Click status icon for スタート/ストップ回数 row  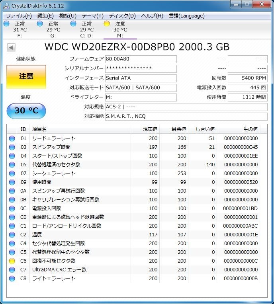click(12, 156)
